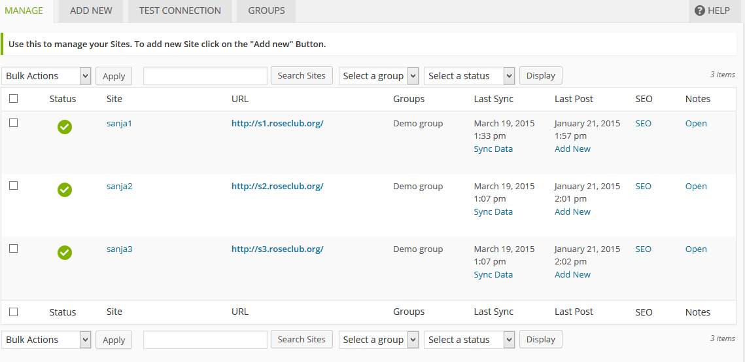Screen dimensions: 745x362
Task: Click green status checkmark for sanja1
Action: (65, 127)
